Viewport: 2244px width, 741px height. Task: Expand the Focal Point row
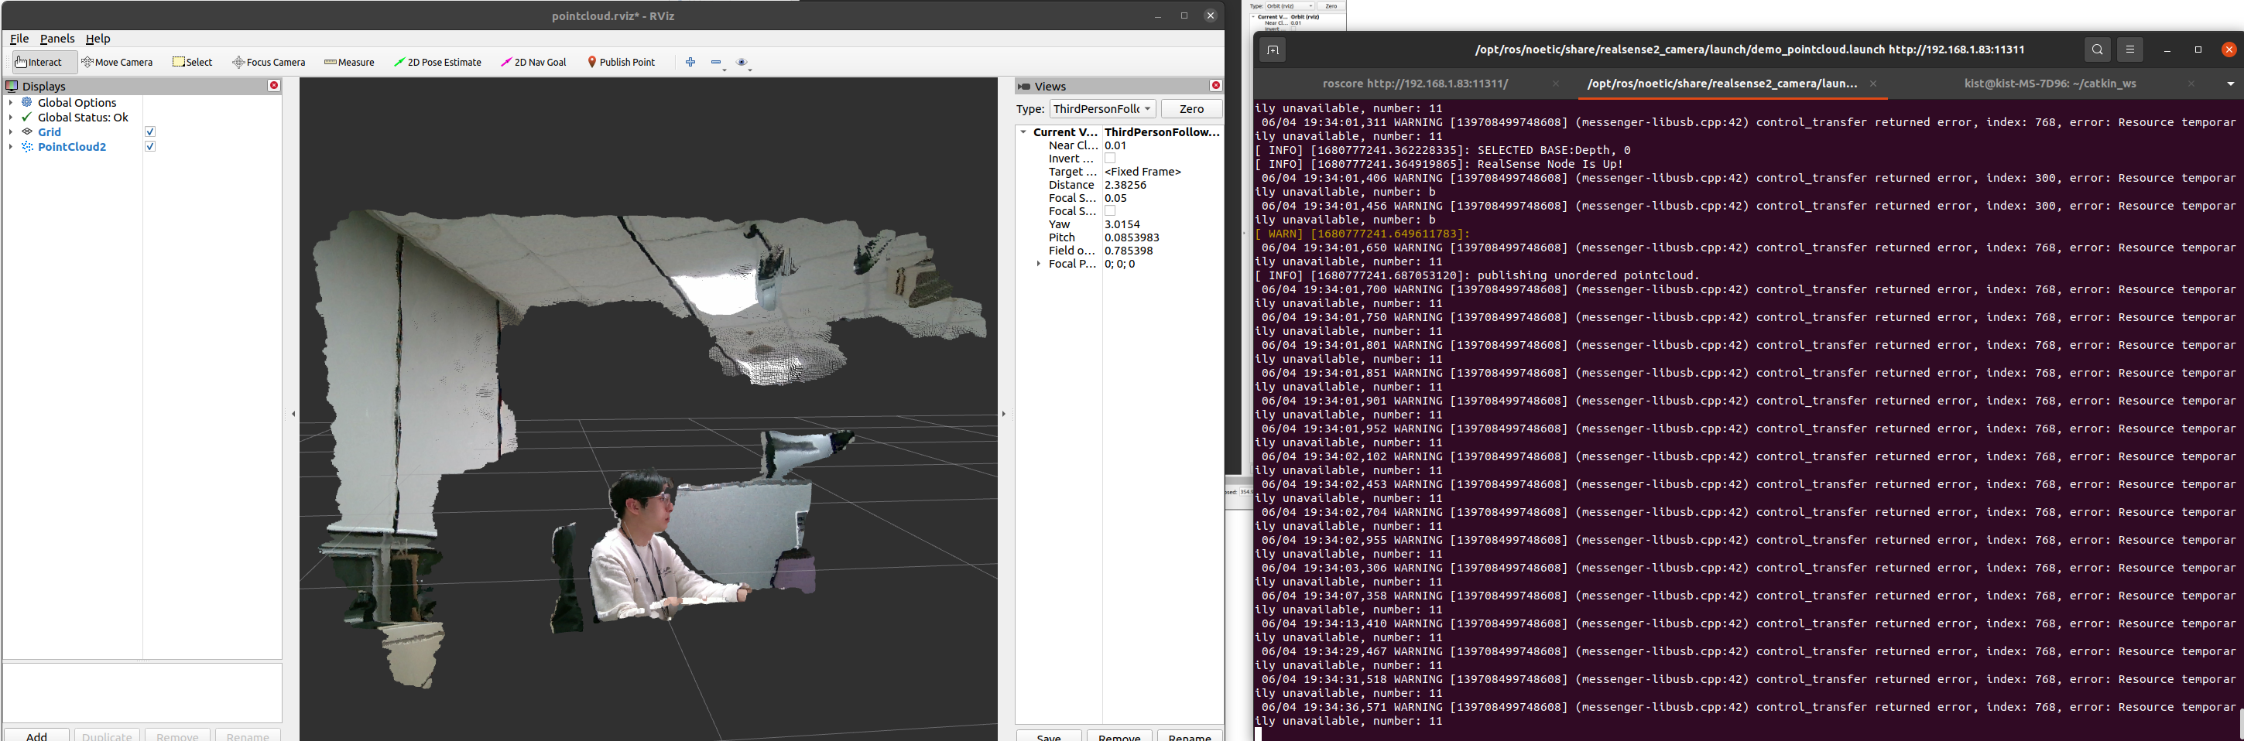coord(1038,264)
